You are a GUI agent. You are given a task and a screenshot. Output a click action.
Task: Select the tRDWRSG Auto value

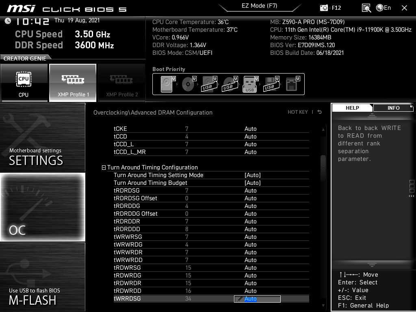(x=250, y=267)
